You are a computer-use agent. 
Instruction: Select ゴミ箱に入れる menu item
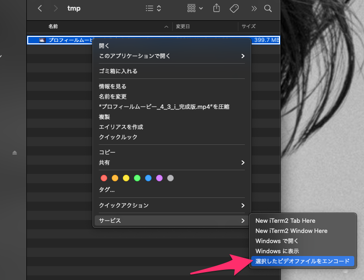(172, 71)
